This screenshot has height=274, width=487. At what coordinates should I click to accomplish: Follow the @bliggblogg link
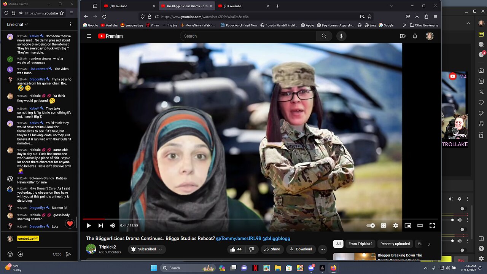pyautogui.click(x=276, y=239)
